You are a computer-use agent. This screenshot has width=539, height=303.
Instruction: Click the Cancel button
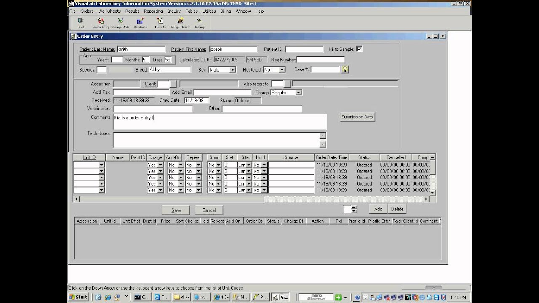(x=209, y=210)
